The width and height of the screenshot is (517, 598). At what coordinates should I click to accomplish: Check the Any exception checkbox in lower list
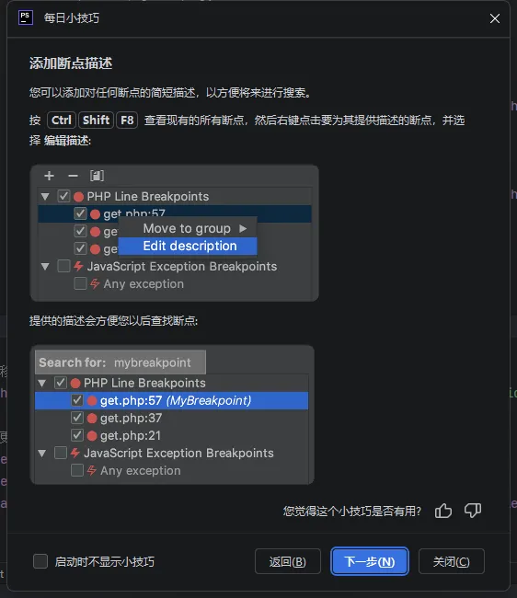click(77, 470)
